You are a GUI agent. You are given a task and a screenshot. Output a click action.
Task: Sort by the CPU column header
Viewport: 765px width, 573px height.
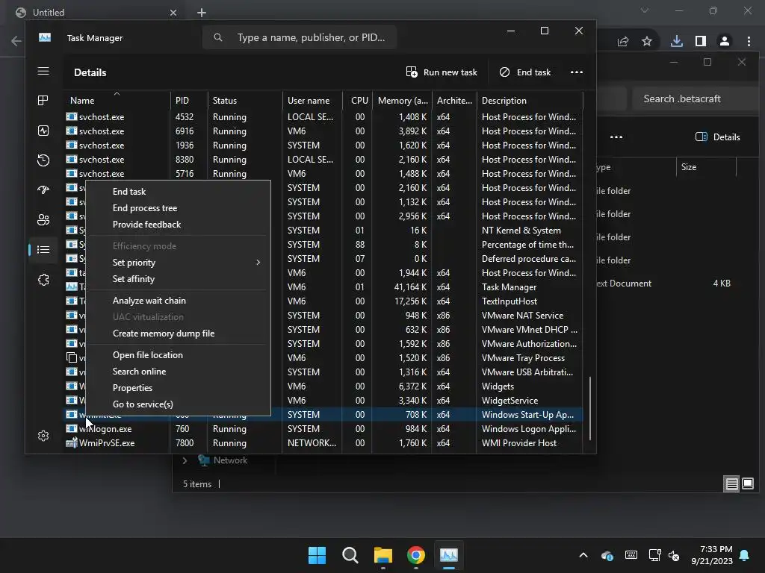tap(358, 101)
